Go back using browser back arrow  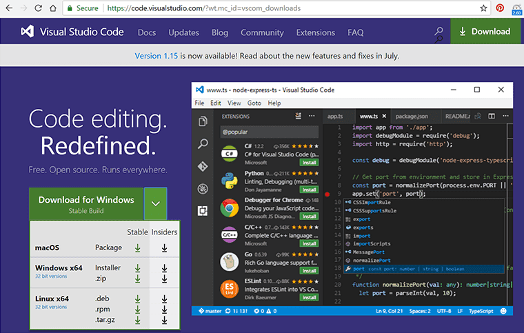(x=9, y=8)
